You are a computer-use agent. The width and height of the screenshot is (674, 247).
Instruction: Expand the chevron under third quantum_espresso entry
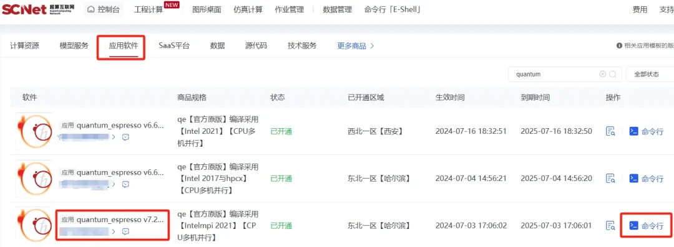(114, 231)
